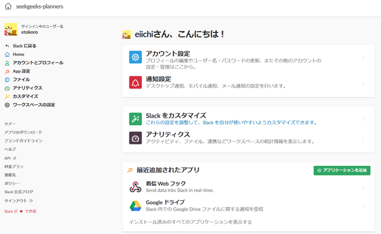The height and width of the screenshot is (234, 381).
Task: Click the Slack に戻る link text
Action: pyautogui.click(x=24, y=46)
